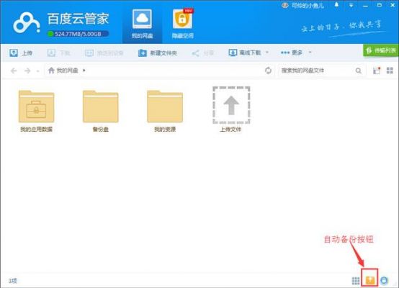Click the 推送到设备 toolbar button
Image resolution: width=399 pixels, height=288 pixels.
pos(104,53)
